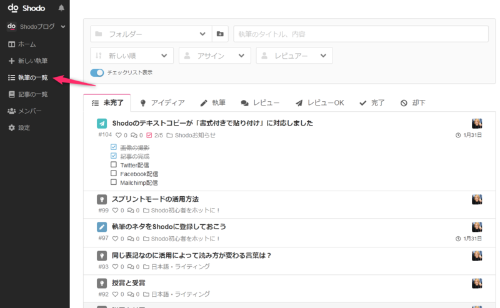Click the comments icon on #104
Screen dimensions: 500x308
(x=134, y=135)
